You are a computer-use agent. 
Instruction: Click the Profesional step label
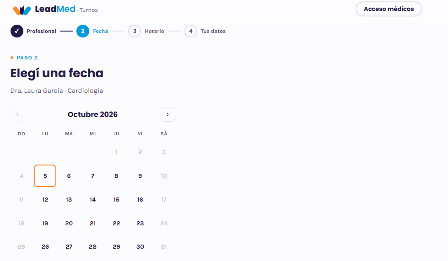(x=42, y=31)
